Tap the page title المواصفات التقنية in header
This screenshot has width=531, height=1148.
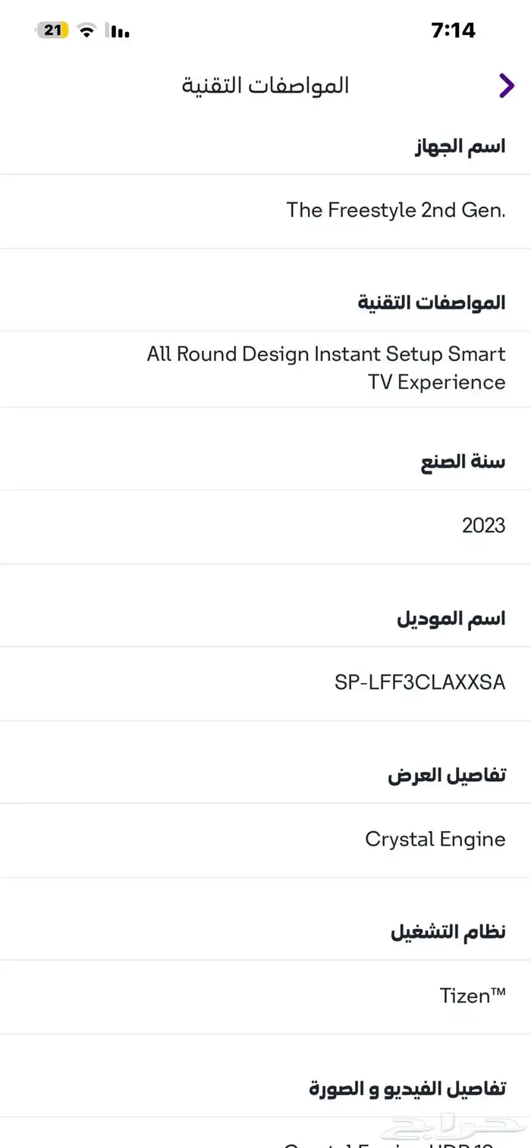pyautogui.click(x=265, y=86)
